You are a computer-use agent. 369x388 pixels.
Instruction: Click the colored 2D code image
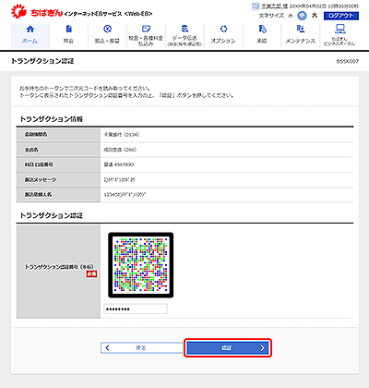pyautogui.click(x=140, y=265)
